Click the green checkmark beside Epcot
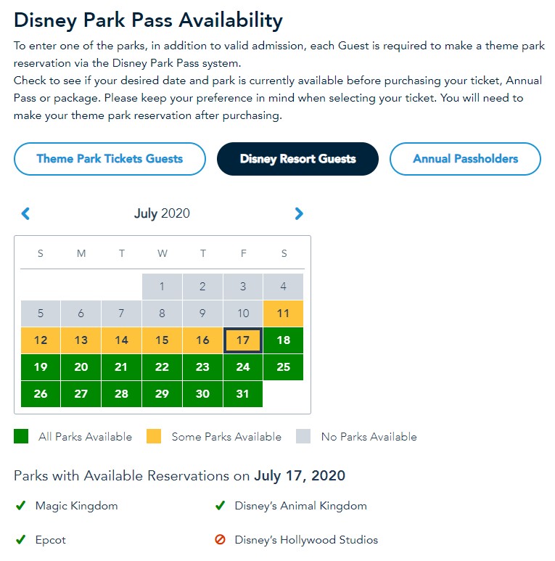Image resolution: width=555 pixels, height=561 pixels. pyautogui.click(x=20, y=540)
